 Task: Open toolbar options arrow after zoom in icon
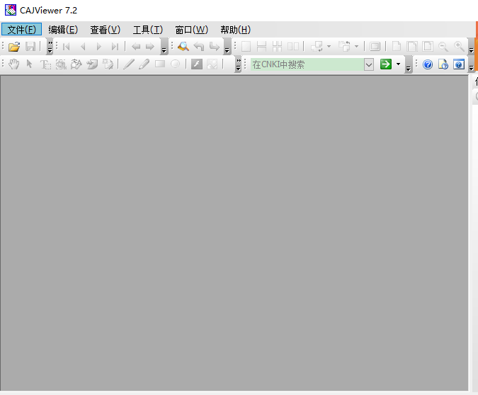(x=472, y=47)
